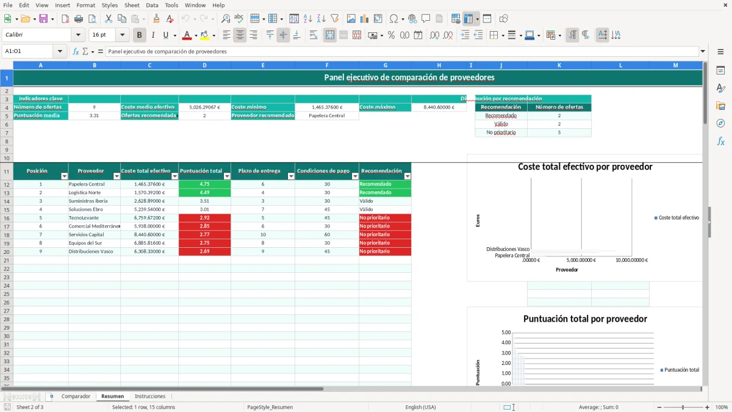The height and width of the screenshot is (412, 732).
Task: Switch to Comparador sheet tab
Action: [x=76, y=396]
